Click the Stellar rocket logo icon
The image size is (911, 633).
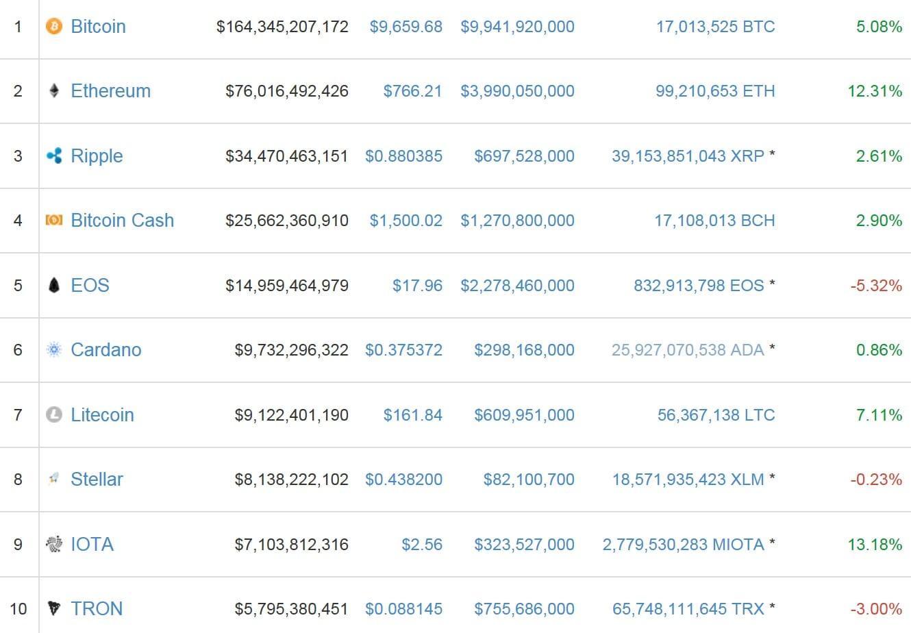coord(53,480)
